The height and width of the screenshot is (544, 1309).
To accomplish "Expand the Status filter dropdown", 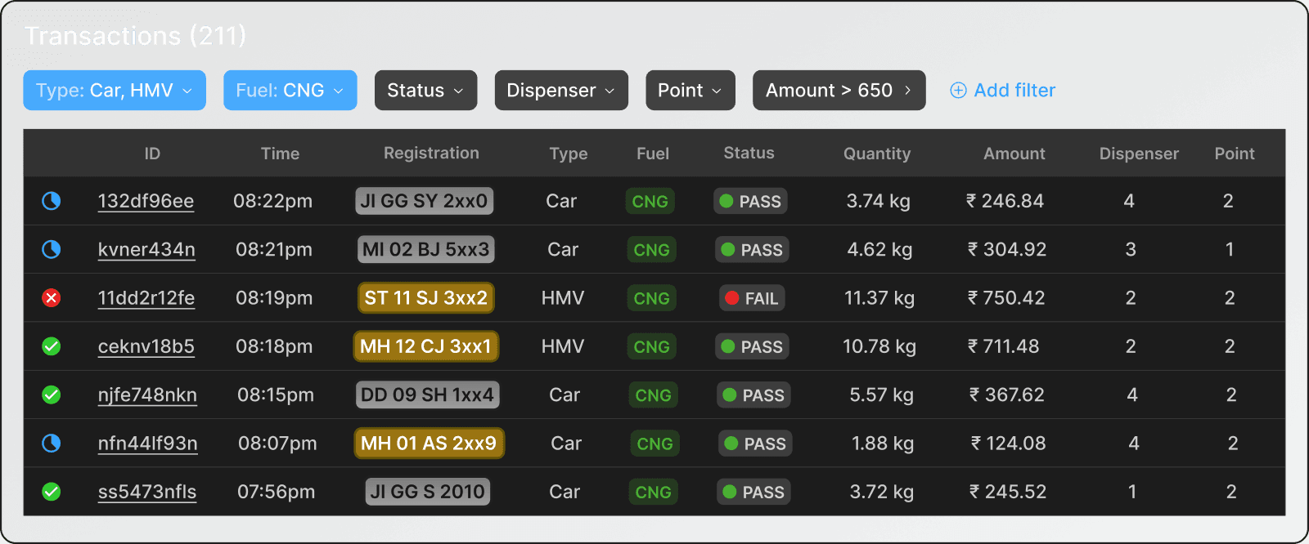I will (x=425, y=91).
